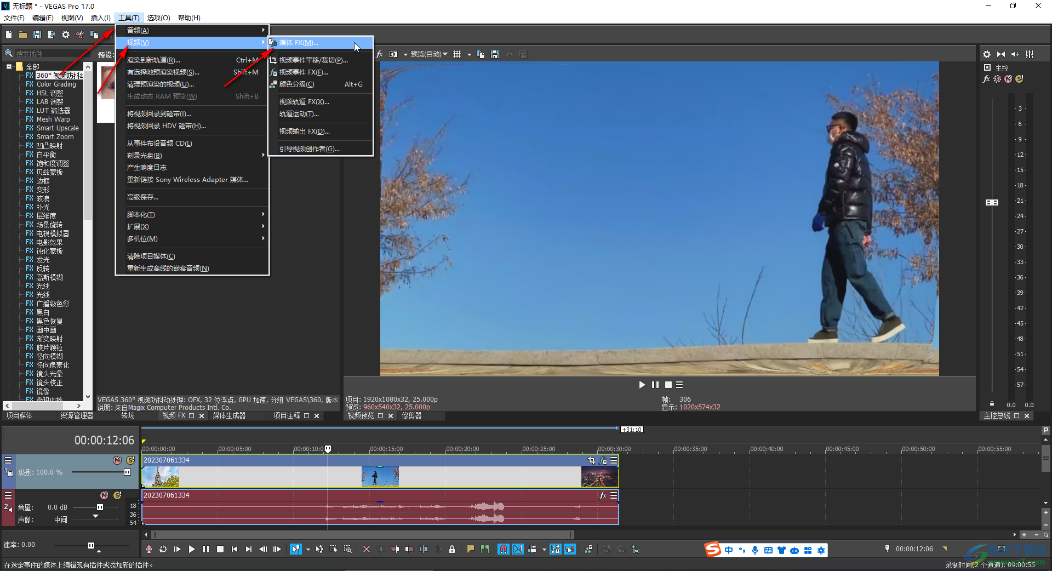
Task: Select 媒体 FX(M)... menu item
Action: 321,43
